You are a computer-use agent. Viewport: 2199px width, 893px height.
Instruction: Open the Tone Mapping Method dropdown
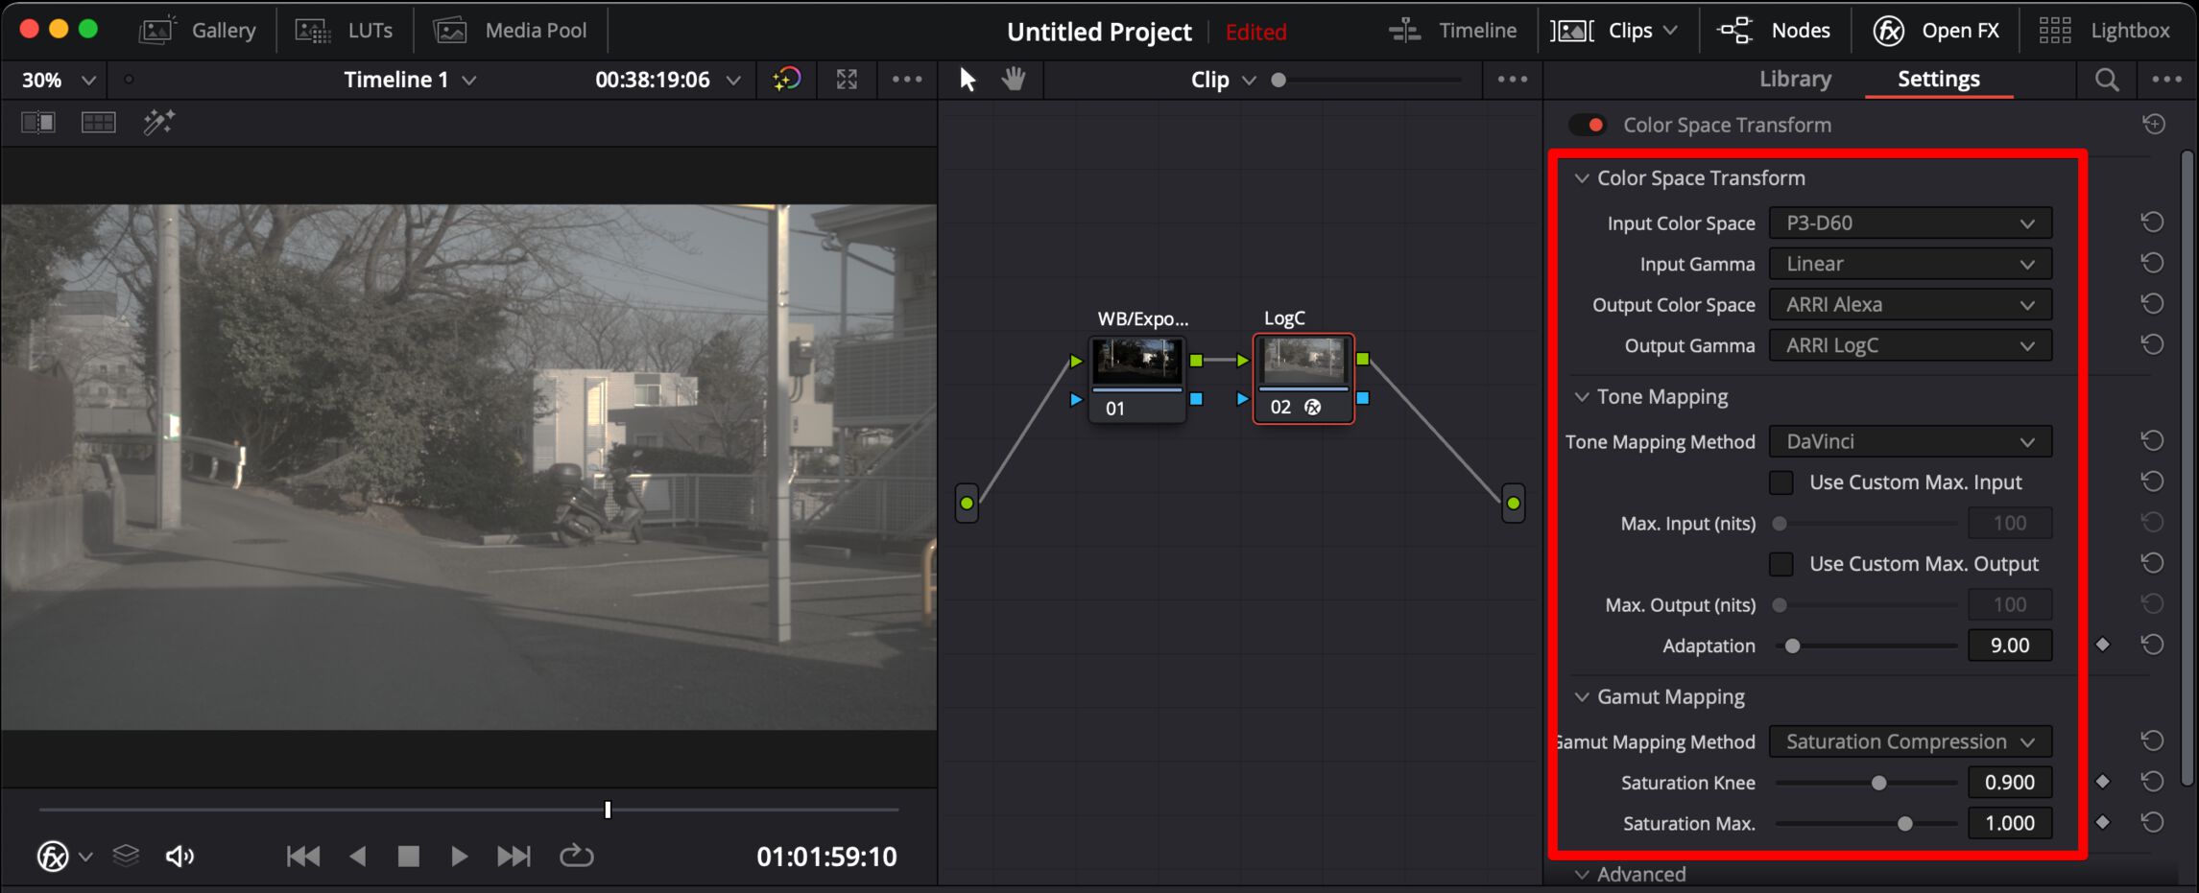pyautogui.click(x=1909, y=442)
